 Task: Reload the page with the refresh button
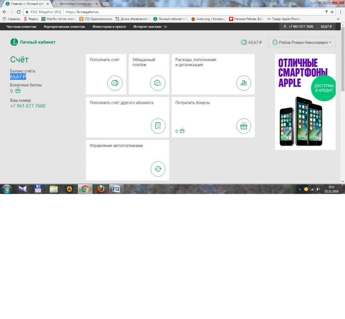[19, 12]
